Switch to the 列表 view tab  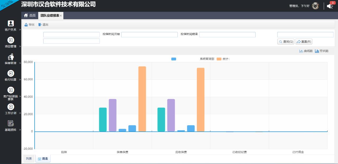pyautogui.click(x=29, y=159)
